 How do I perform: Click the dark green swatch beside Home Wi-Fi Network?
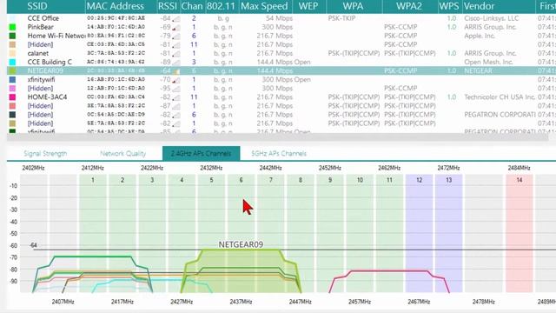click(x=12, y=36)
